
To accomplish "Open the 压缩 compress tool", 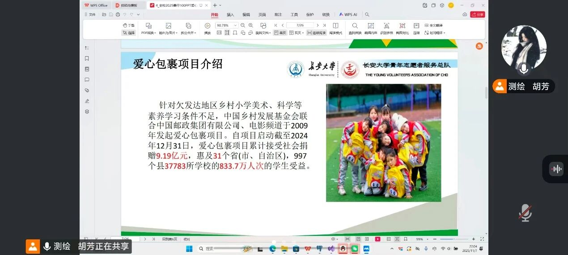I will (x=416, y=26).
